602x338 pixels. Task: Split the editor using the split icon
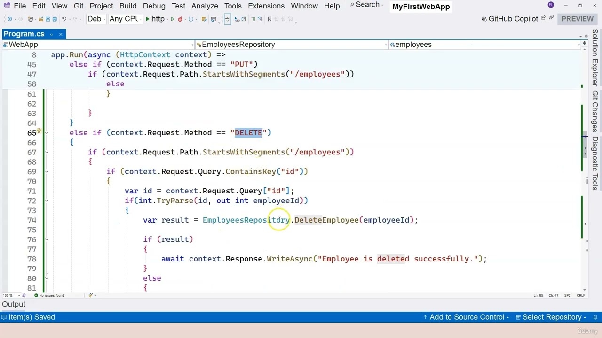pos(585,43)
